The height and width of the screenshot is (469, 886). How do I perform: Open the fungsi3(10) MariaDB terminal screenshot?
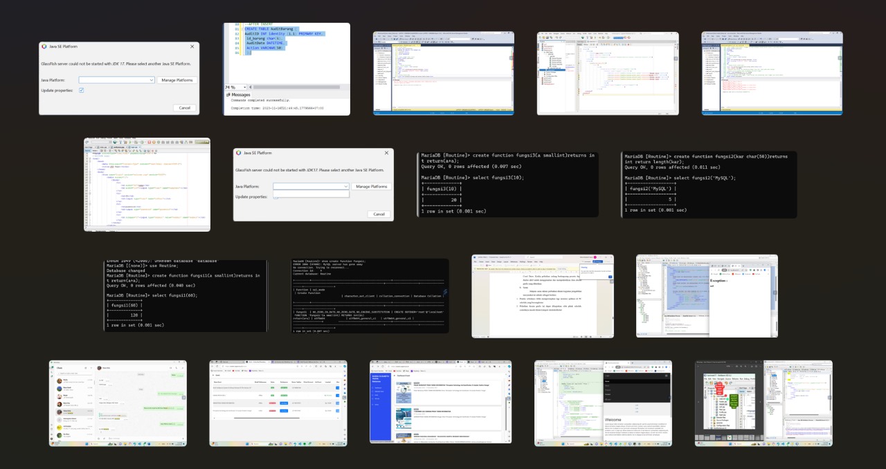(507, 184)
